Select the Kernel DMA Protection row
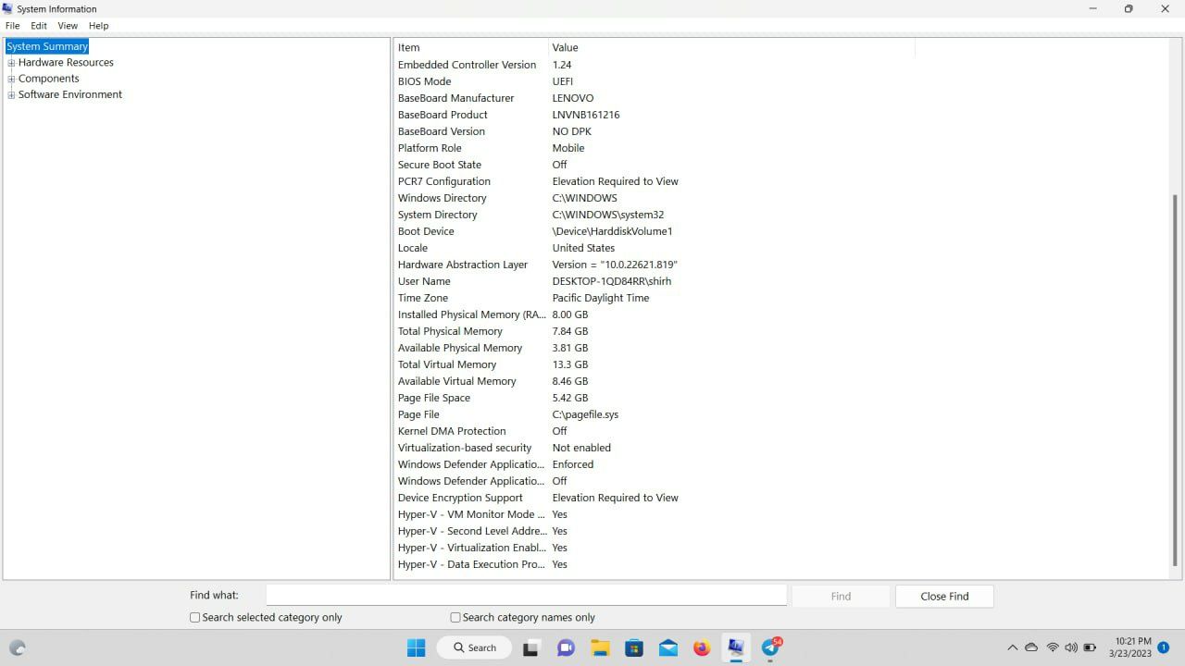 click(655, 431)
